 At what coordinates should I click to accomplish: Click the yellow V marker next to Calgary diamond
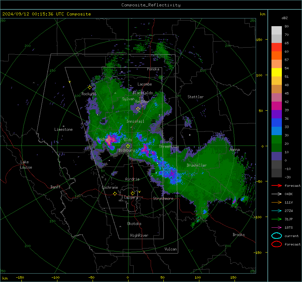point(140,192)
